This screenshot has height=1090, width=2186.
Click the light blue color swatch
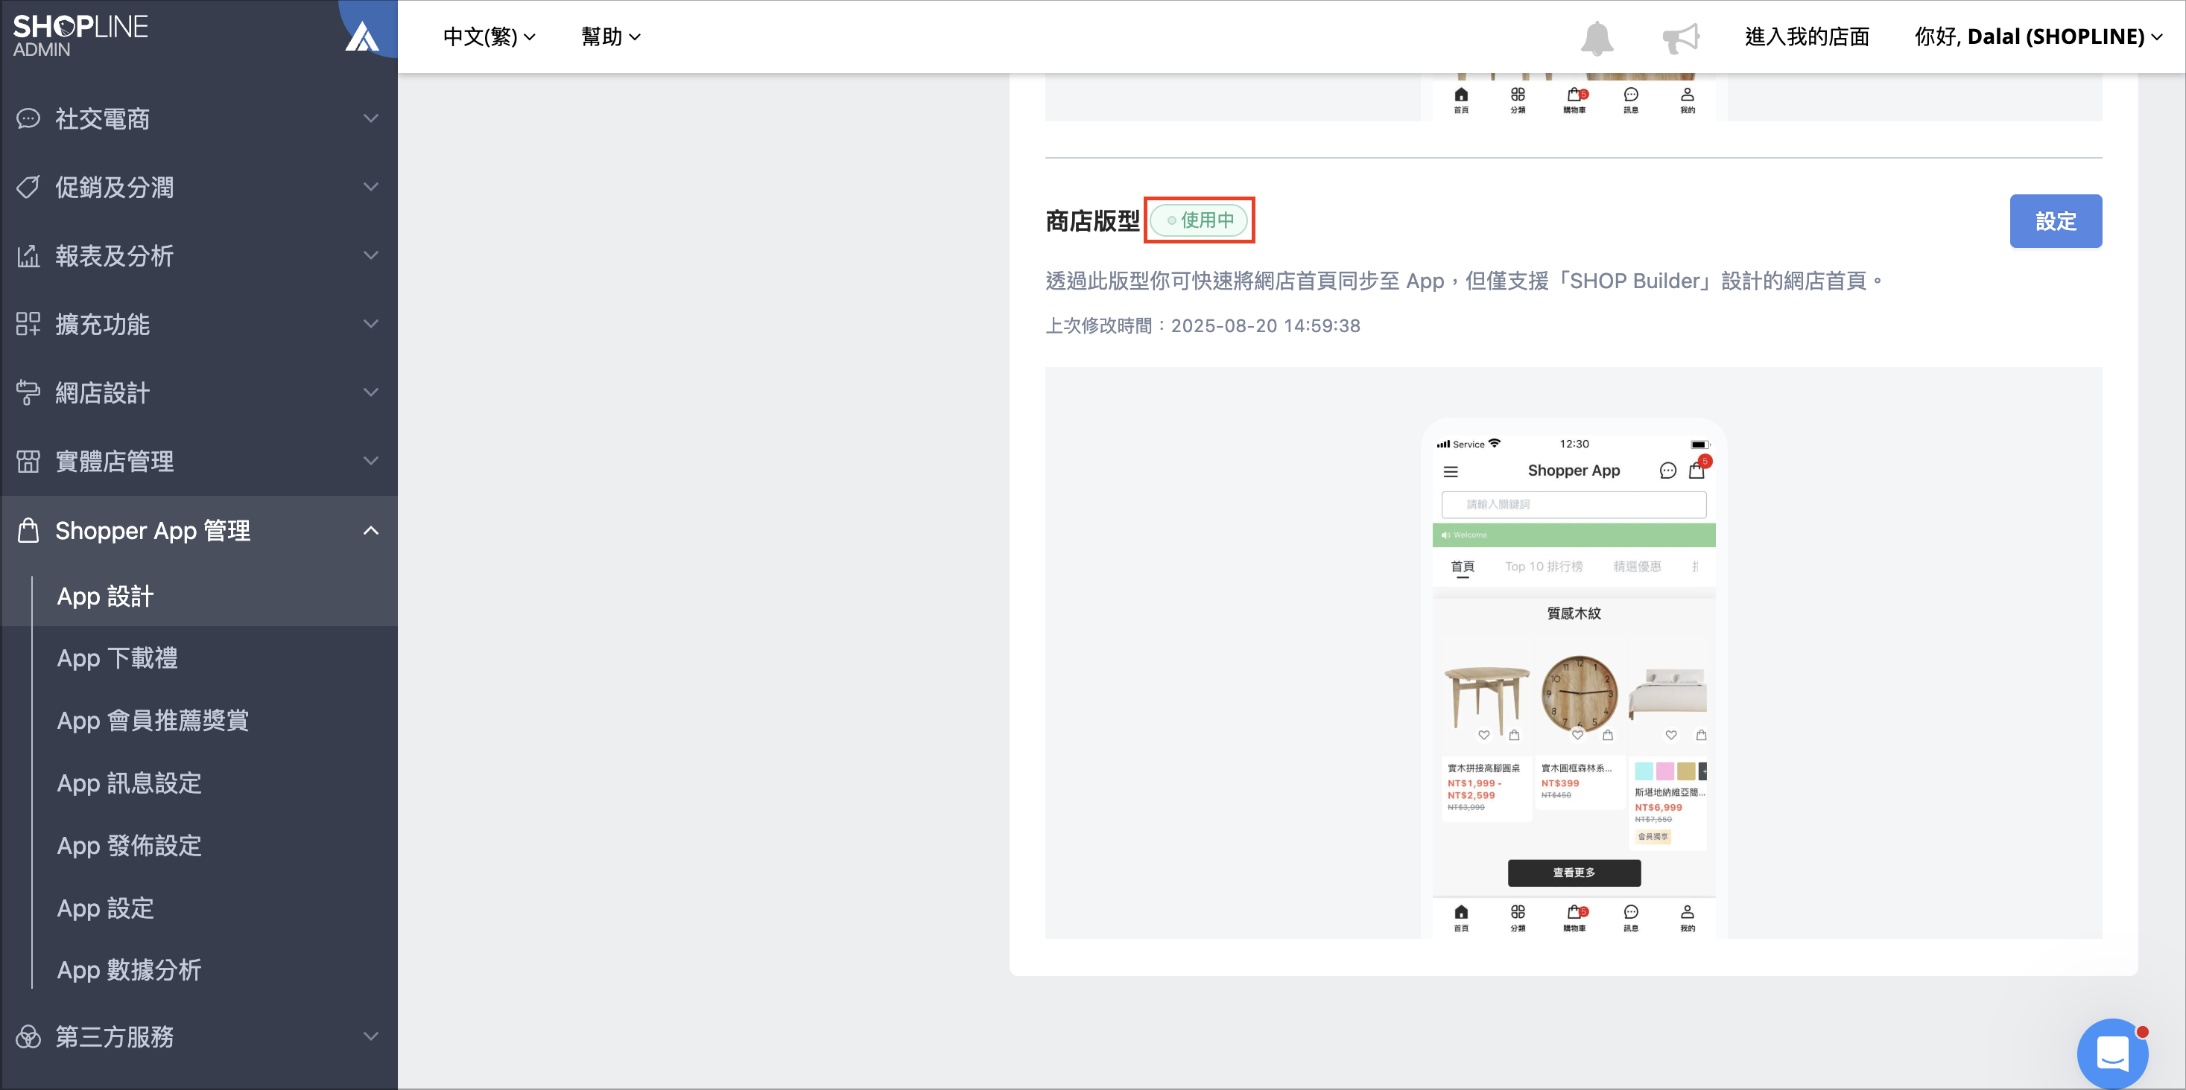[1644, 771]
